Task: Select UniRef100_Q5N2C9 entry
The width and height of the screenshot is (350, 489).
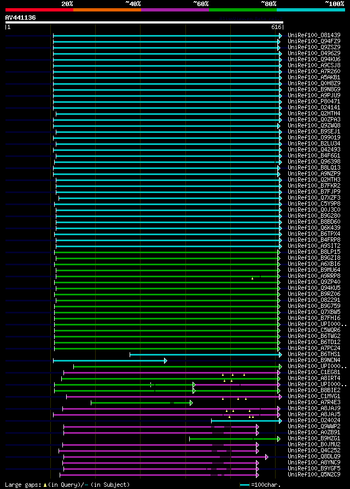Action: tap(314, 475)
